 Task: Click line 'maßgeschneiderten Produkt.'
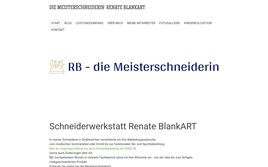tap(68, 162)
